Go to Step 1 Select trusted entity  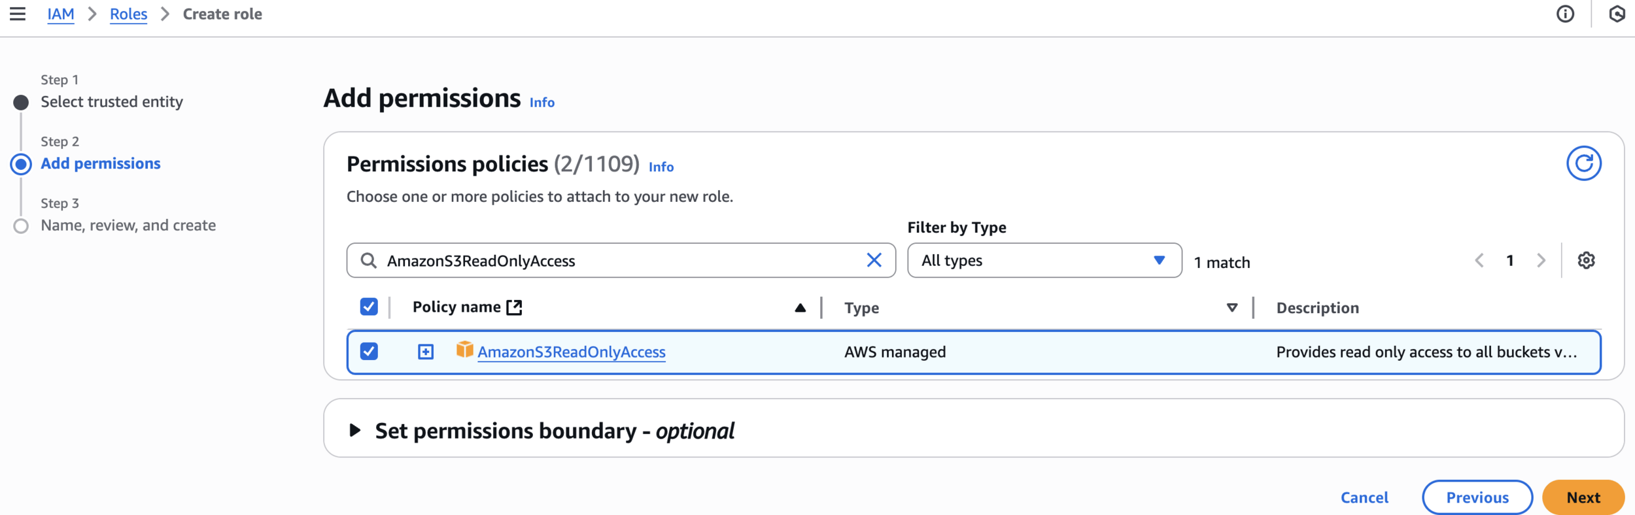(x=112, y=102)
